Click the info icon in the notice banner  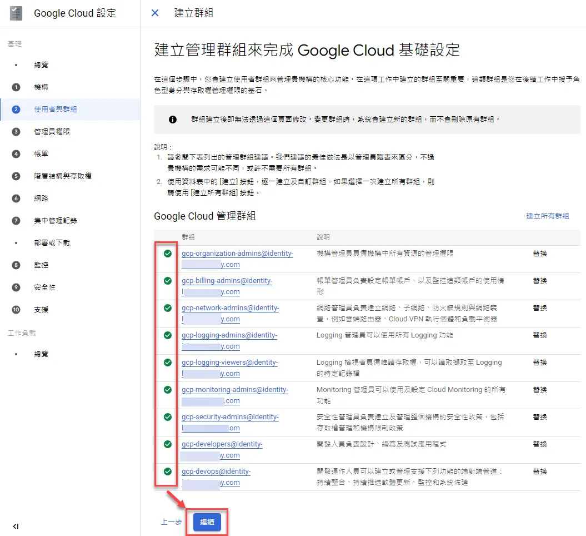[173, 120]
